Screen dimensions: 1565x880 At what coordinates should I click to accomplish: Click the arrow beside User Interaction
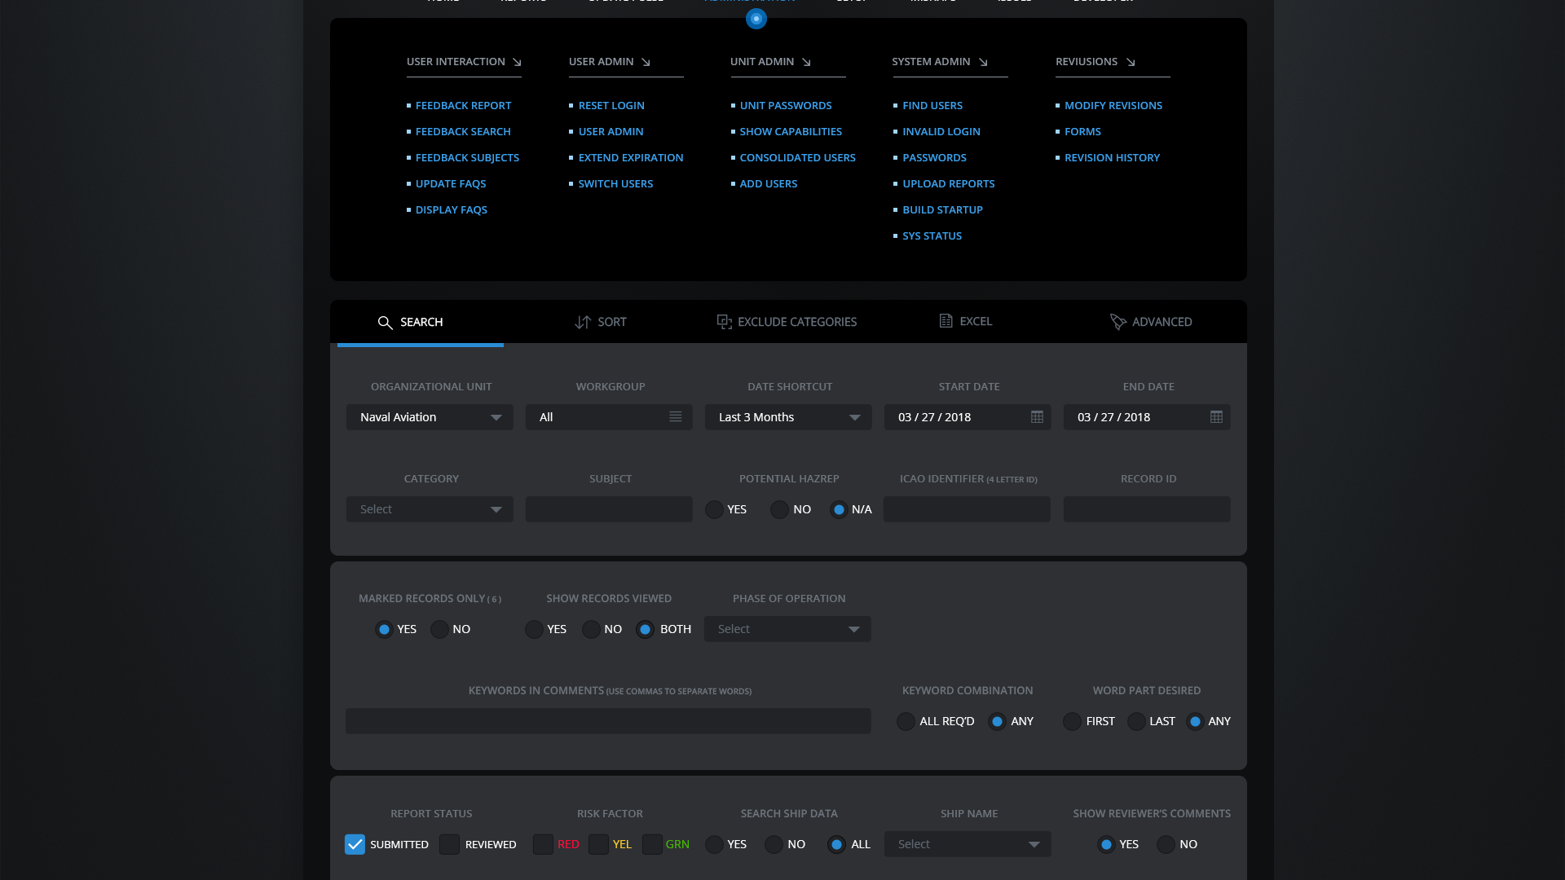click(x=517, y=62)
